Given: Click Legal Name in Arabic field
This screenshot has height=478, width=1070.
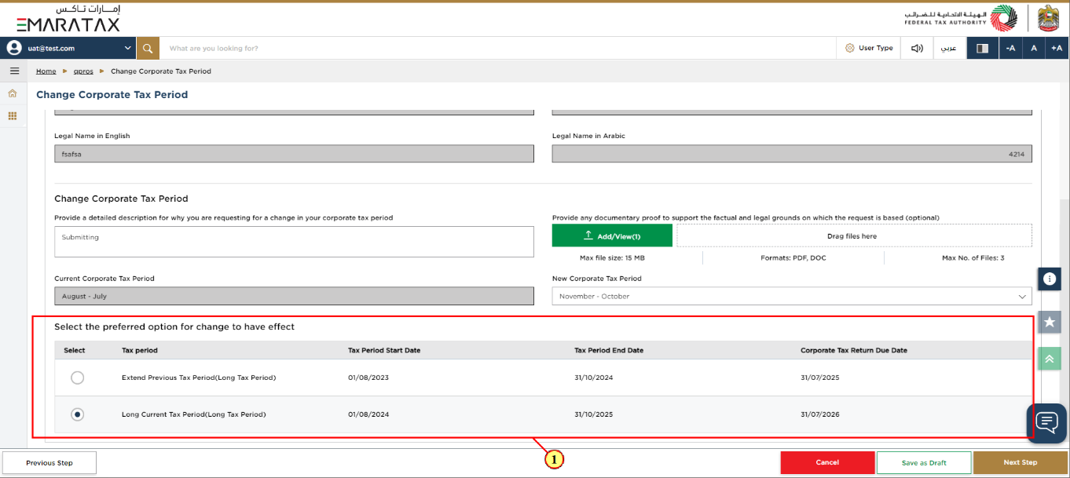Looking at the screenshot, I should tap(792, 155).
